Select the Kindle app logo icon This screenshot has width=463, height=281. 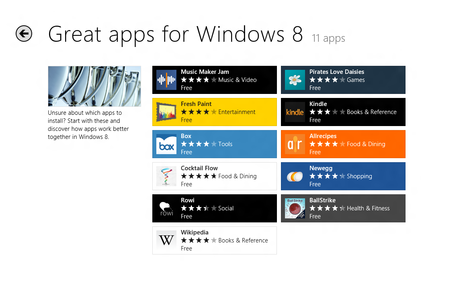pos(295,112)
